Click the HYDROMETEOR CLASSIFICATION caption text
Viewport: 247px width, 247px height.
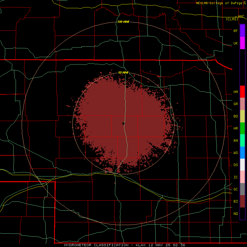[x=96, y=245]
